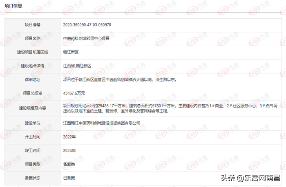Select the value 中医药科创城邻里中心项目
The image size is (286, 187).
coord(86,38)
